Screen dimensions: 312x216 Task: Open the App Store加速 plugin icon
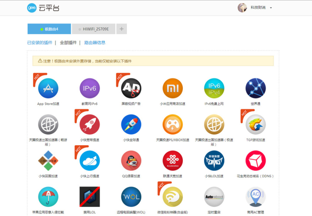coord(48,88)
